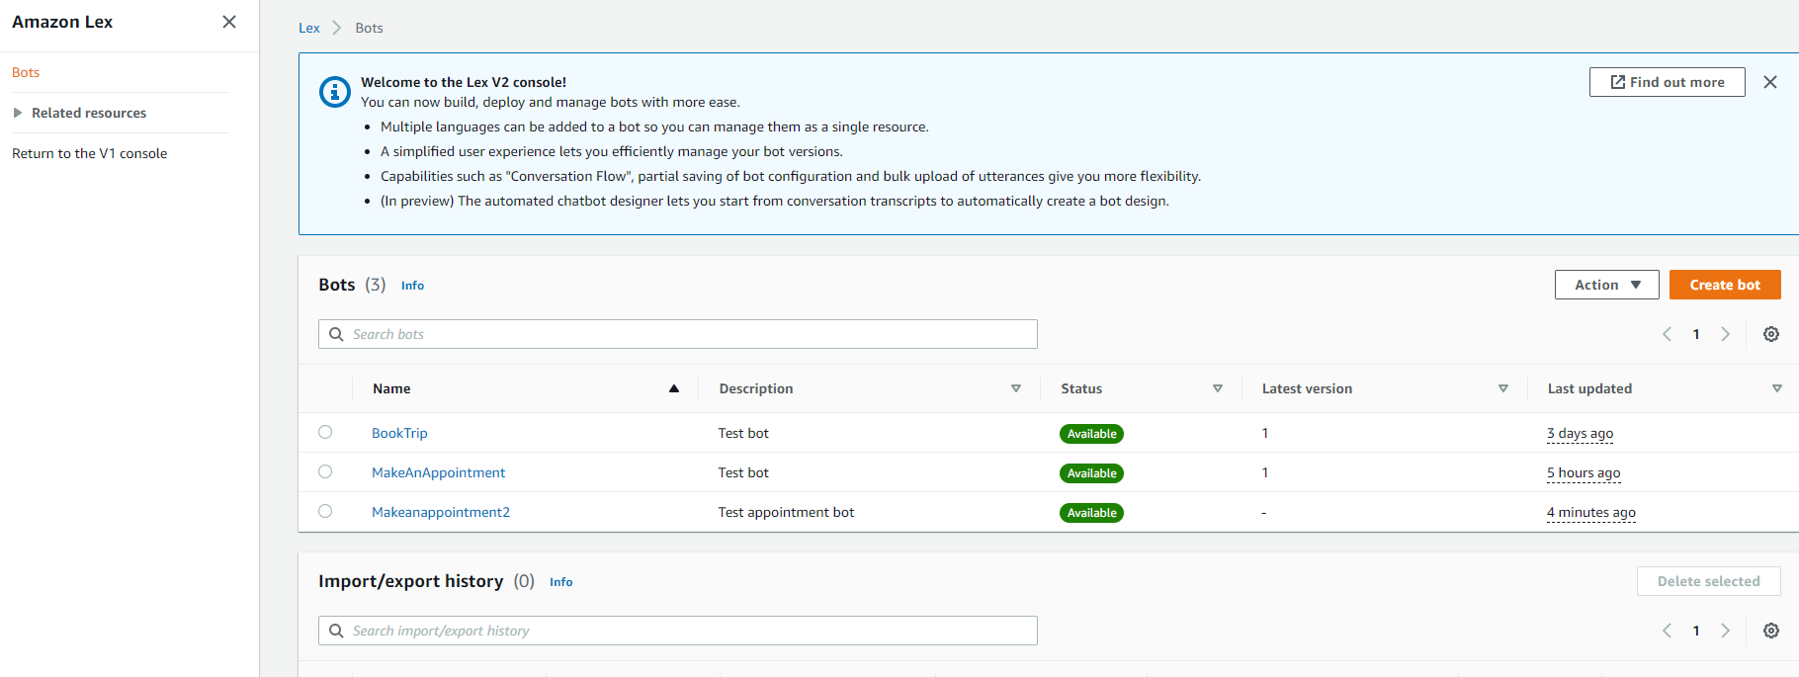Click Find out more button

1667,82
